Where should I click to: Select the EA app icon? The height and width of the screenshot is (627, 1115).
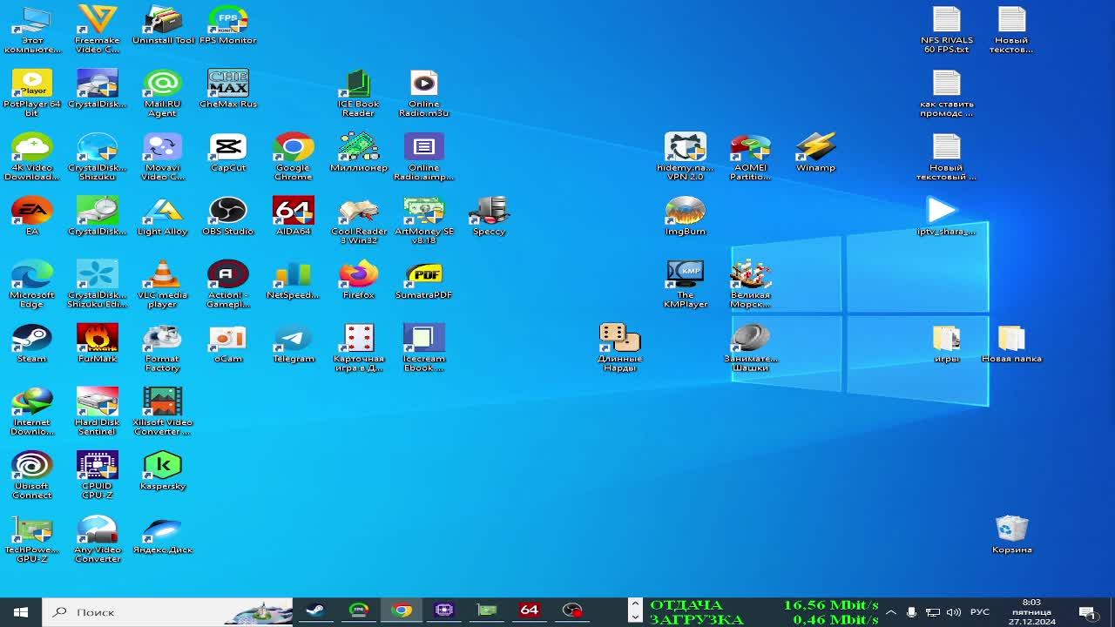pos(32,216)
